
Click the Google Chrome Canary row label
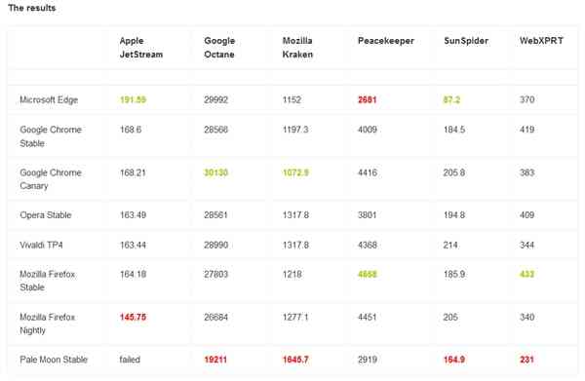(51, 179)
